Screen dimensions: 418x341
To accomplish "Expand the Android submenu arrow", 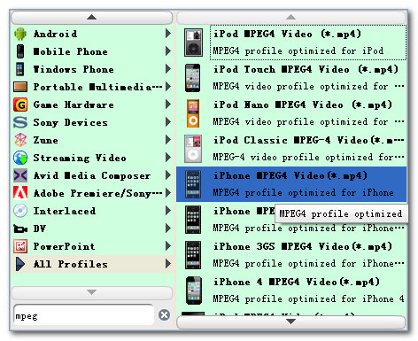I will pos(168,34).
